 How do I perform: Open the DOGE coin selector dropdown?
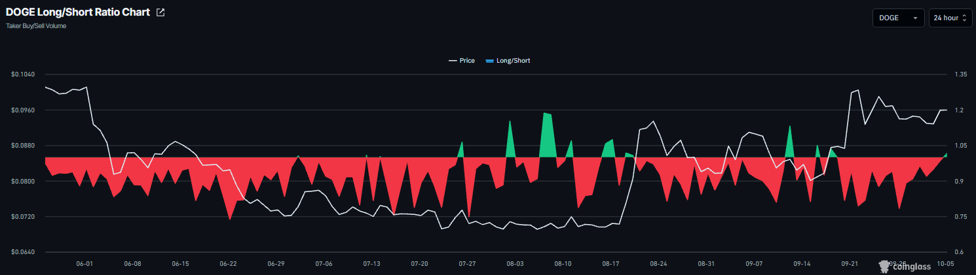[x=898, y=18]
